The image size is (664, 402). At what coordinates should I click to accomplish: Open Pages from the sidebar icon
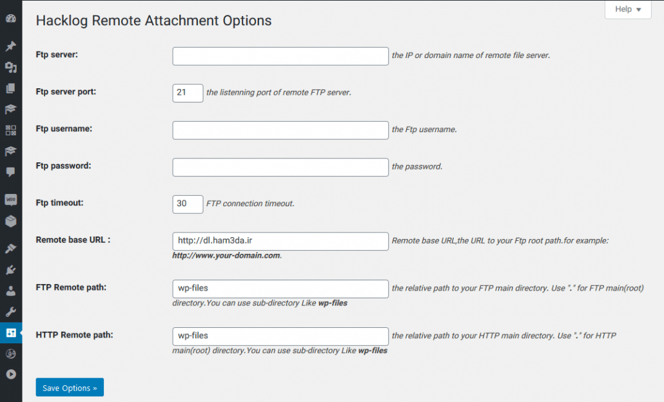(x=11, y=88)
